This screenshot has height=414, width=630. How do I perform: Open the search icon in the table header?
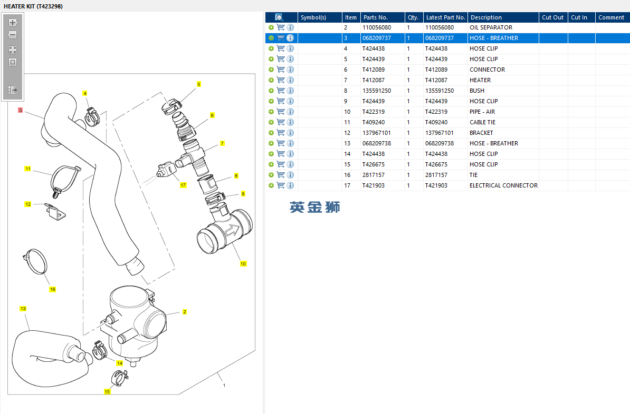pos(279,17)
